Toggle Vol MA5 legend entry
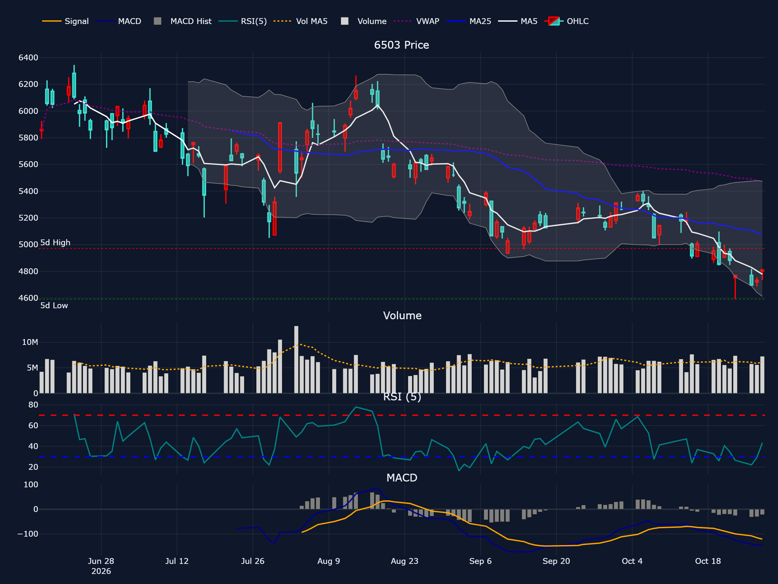Viewport: 778px width, 584px height. point(301,21)
